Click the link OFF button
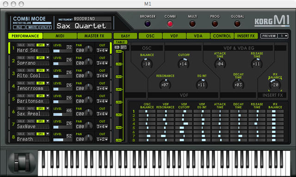The width and height of the screenshot is (296, 177). click(123, 47)
